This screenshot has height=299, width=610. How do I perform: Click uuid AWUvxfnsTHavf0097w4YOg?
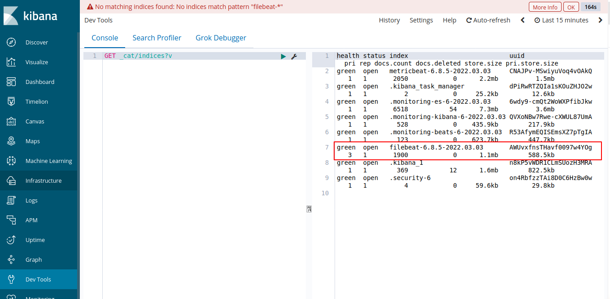(551, 147)
